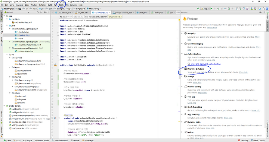Viewport: 269px width, 142px height.
Task: Open the Build menu
Action: pyautogui.click(x=50, y=5)
